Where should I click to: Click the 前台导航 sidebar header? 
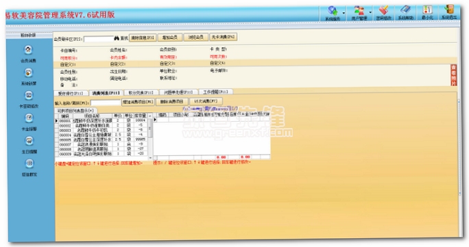28,35
